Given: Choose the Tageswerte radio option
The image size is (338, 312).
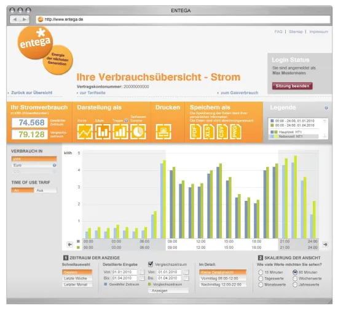Looking at the screenshot, I should pos(261,278).
